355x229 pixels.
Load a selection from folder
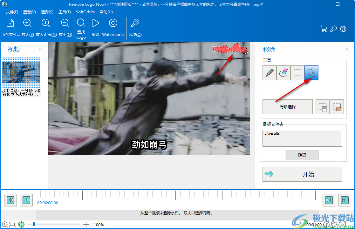pyautogui.click(x=337, y=107)
